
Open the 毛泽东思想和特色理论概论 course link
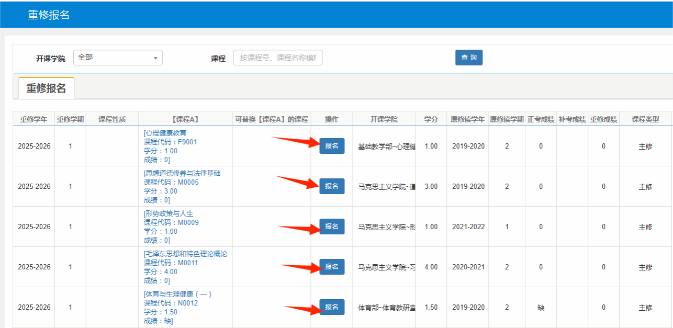click(186, 254)
